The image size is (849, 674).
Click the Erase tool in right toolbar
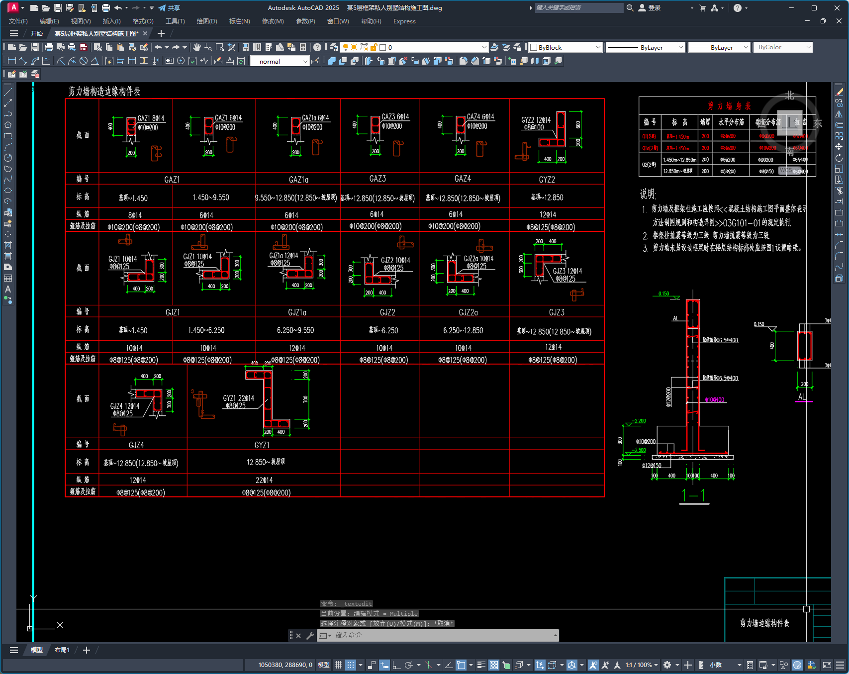click(839, 92)
